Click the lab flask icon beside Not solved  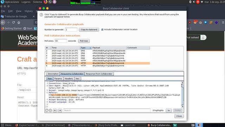click(x=203, y=38)
